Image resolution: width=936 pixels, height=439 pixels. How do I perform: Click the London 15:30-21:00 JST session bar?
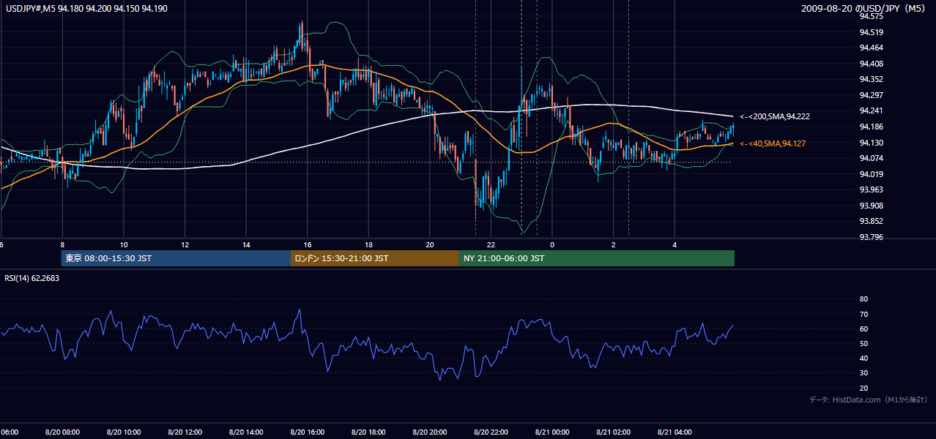coord(375,258)
